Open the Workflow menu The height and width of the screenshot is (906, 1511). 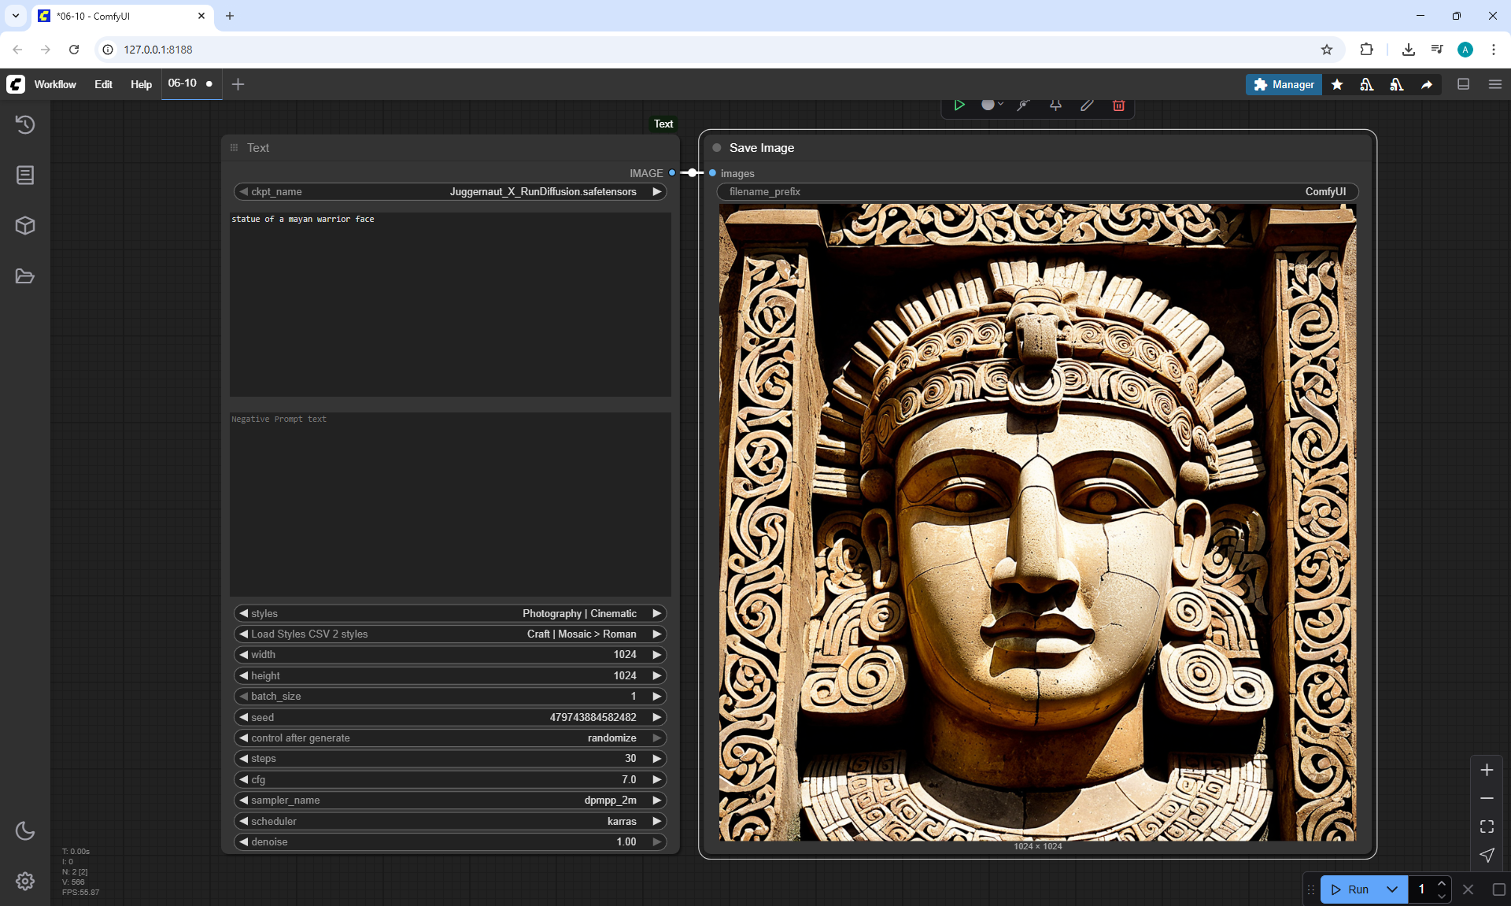click(55, 84)
